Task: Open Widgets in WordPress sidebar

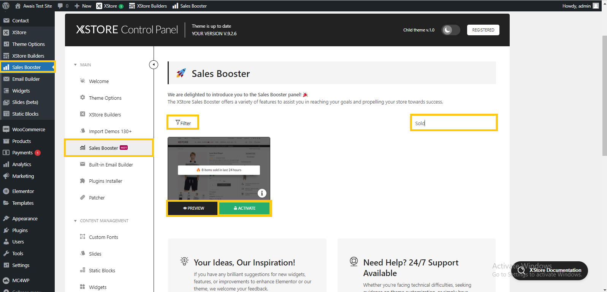Action: tap(27, 91)
